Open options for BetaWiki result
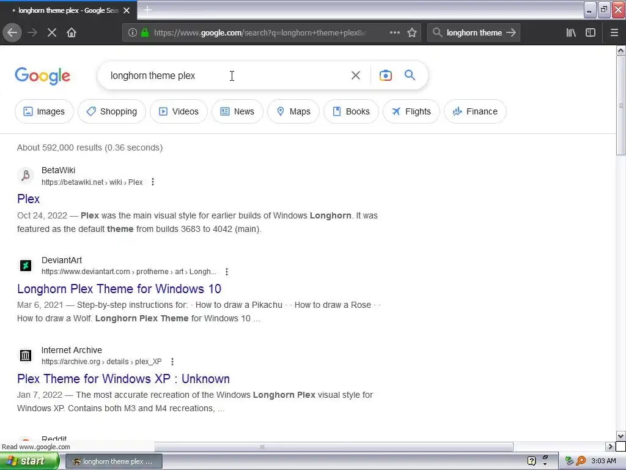The width and height of the screenshot is (626, 470). 152,182
